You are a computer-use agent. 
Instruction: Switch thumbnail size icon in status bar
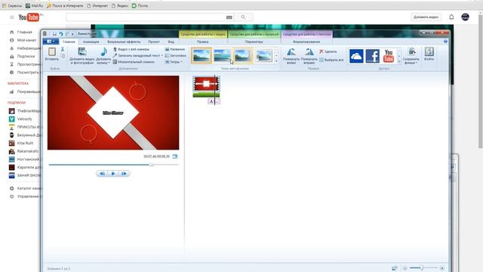(x=394, y=268)
